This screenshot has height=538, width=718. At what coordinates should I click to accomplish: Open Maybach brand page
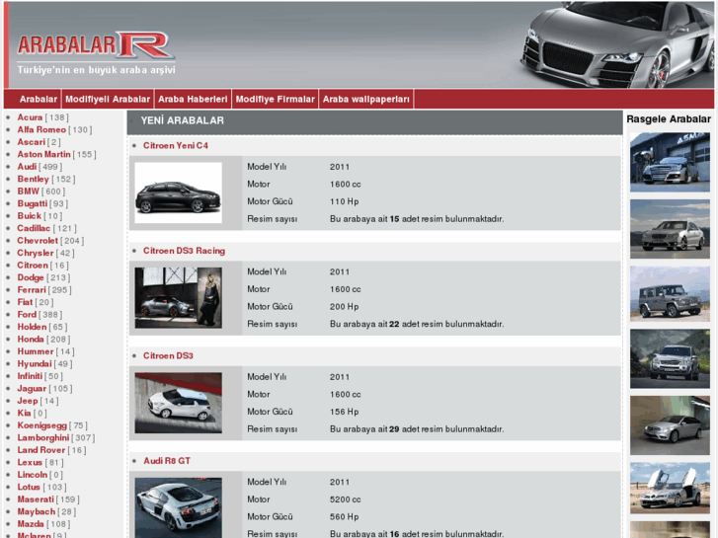pos(37,512)
